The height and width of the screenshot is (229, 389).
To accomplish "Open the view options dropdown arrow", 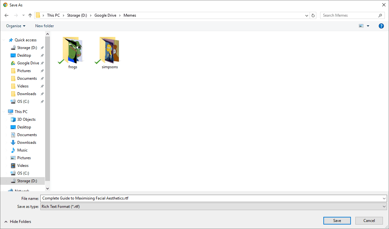I will pos(368,26).
